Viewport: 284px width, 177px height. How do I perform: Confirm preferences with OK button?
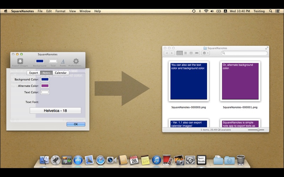click(x=76, y=124)
